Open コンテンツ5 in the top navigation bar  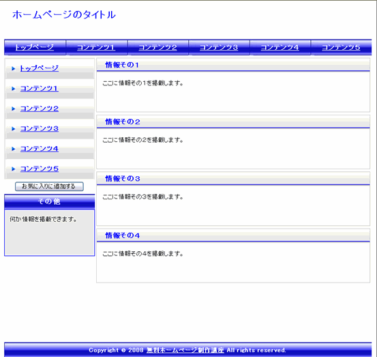[341, 47]
